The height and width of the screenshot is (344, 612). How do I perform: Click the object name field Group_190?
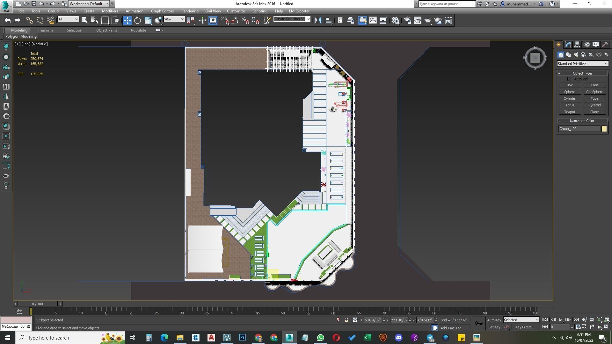tap(579, 129)
